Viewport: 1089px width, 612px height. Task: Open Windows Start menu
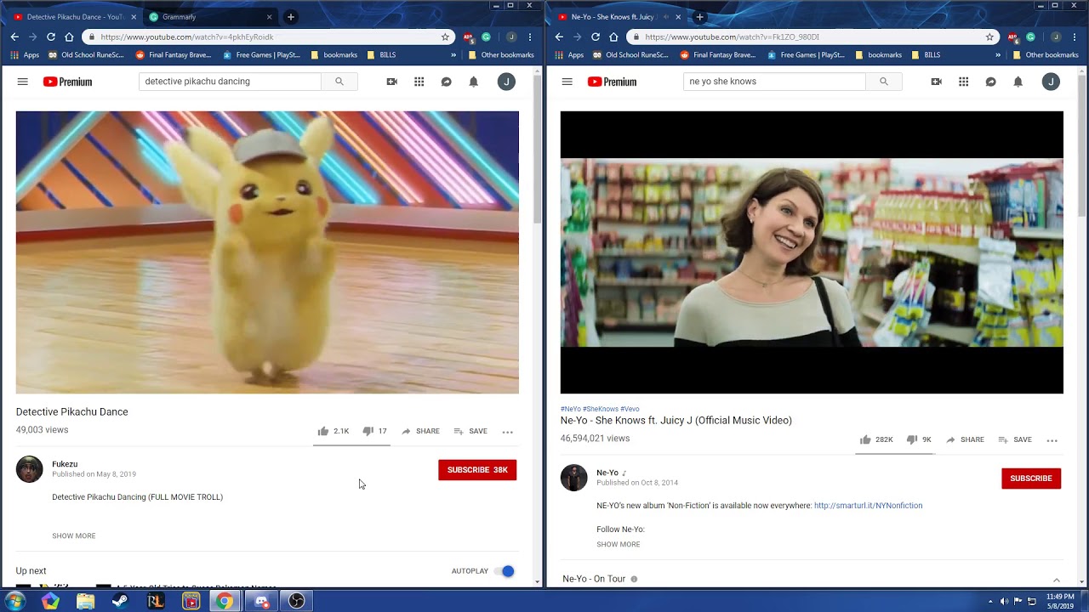pyautogui.click(x=15, y=601)
